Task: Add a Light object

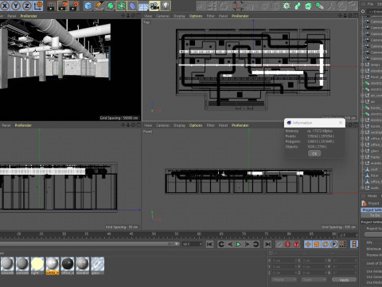Action: pyautogui.click(x=166, y=6)
